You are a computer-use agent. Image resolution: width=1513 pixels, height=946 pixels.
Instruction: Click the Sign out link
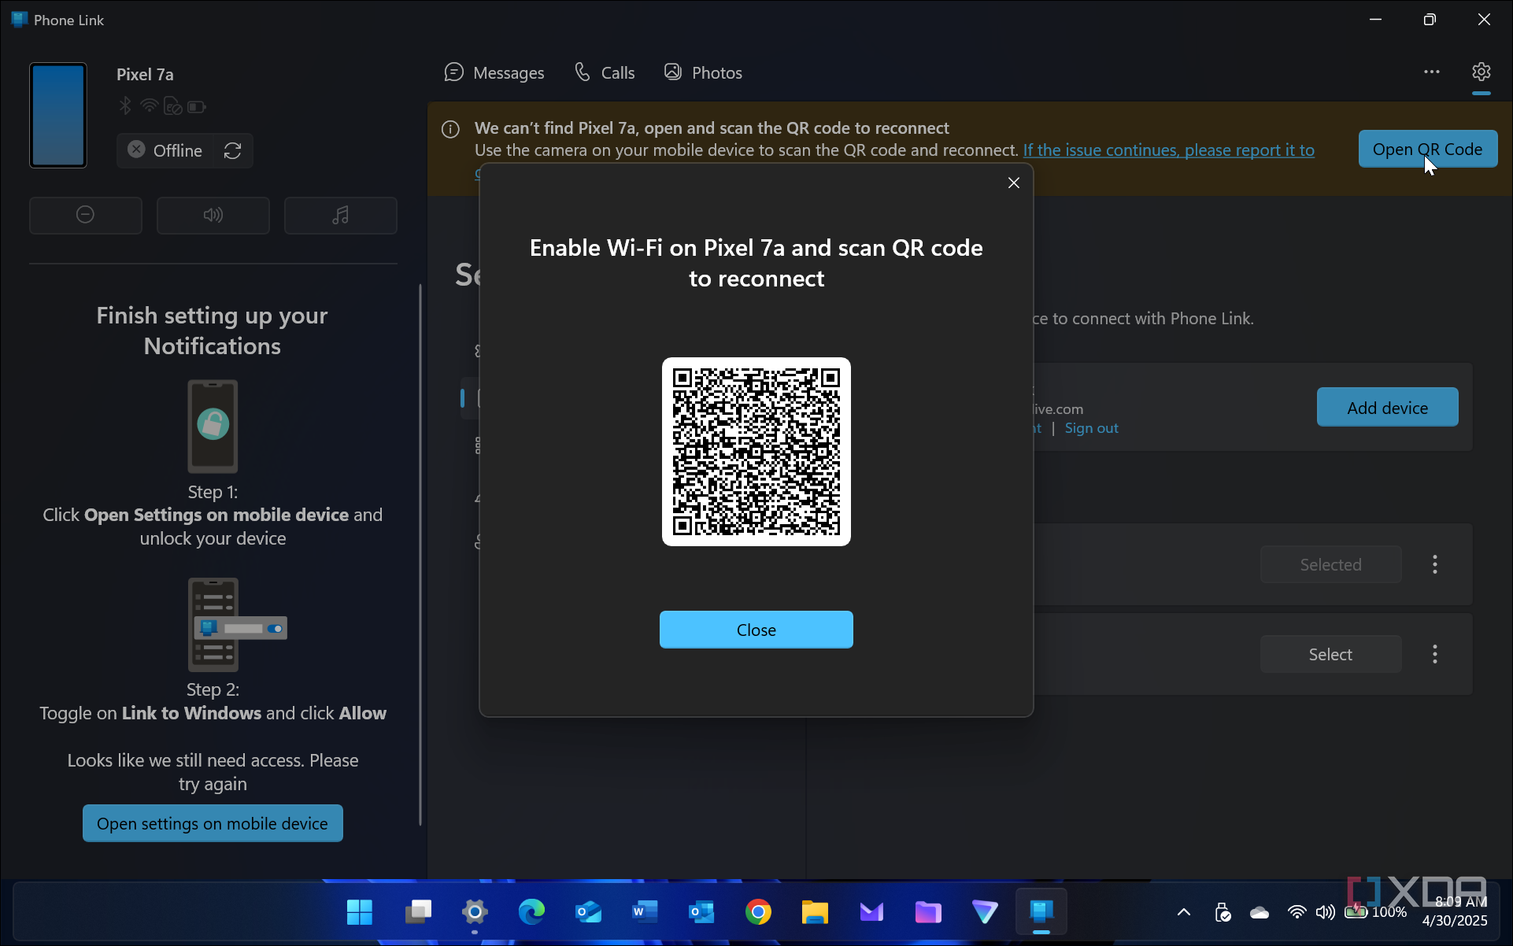[1091, 428]
